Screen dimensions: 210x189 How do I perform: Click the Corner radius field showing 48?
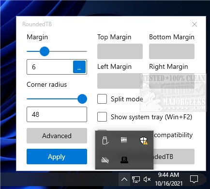click(57, 114)
